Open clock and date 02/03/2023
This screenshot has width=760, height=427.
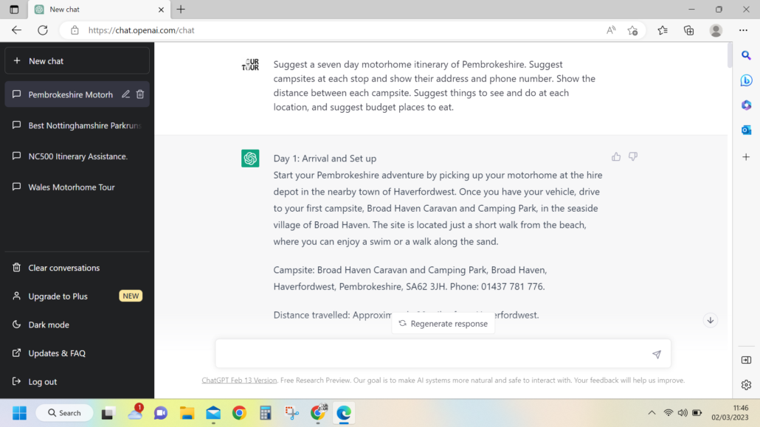coord(730,412)
